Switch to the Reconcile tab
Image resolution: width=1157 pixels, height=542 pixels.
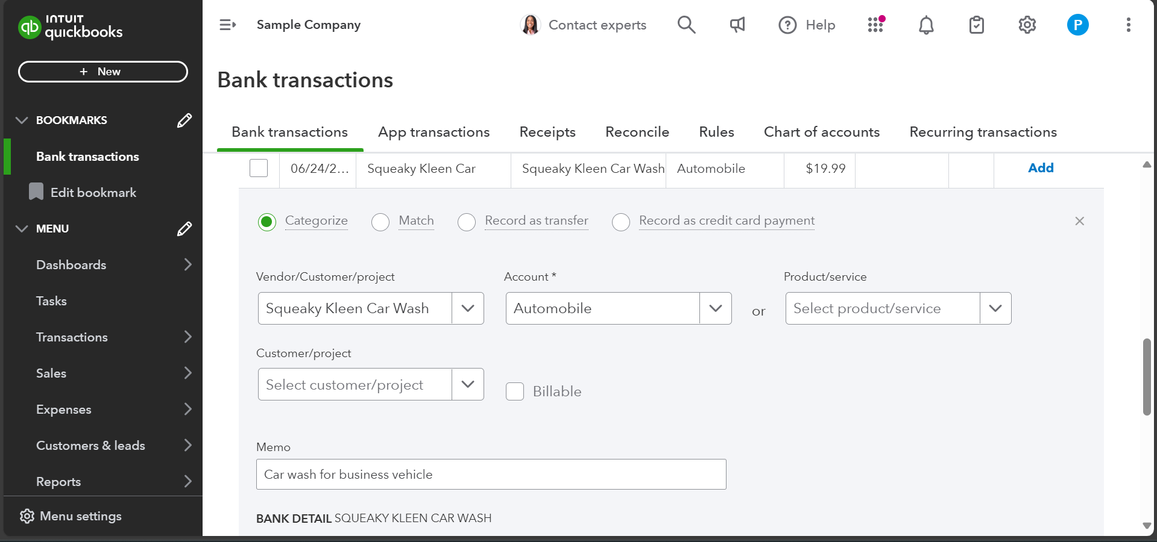click(637, 132)
